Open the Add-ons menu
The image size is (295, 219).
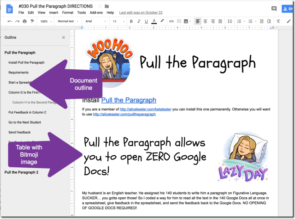click(x=96, y=12)
